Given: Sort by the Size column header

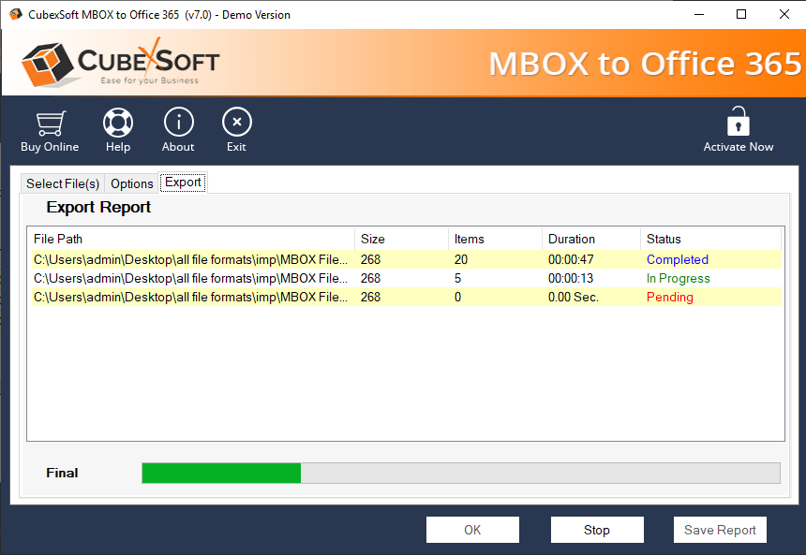Looking at the screenshot, I should (401, 239).
